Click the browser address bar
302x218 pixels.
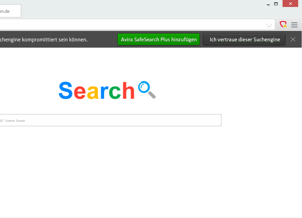(137, 24)
